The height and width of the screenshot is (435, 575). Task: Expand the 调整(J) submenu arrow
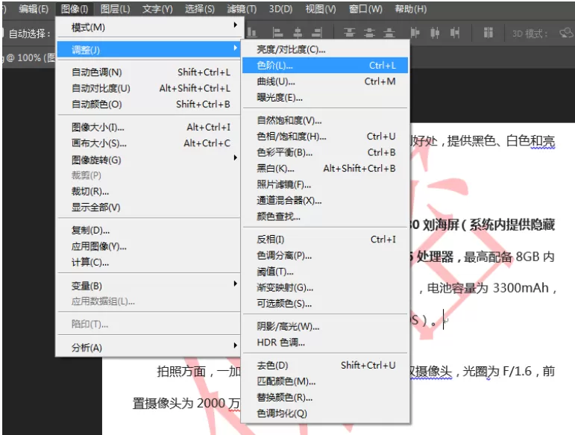(236, 48)
